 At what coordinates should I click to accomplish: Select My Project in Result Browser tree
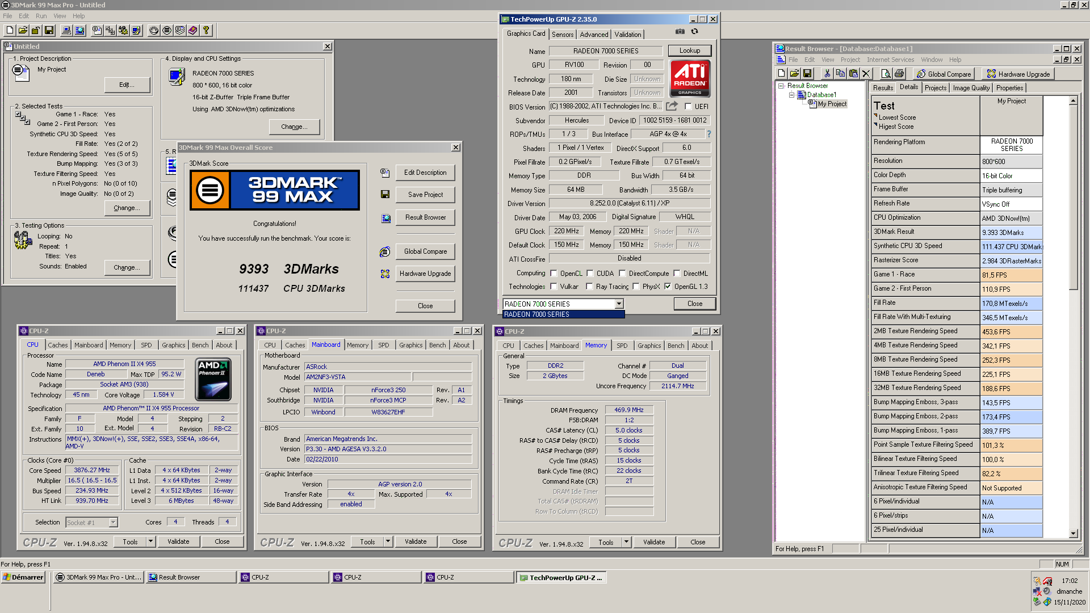coord(832,104)
